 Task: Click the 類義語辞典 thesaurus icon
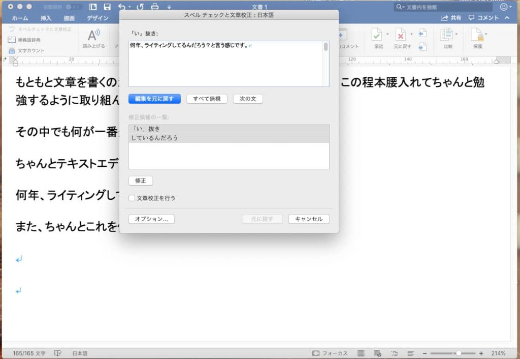[12, 40]
